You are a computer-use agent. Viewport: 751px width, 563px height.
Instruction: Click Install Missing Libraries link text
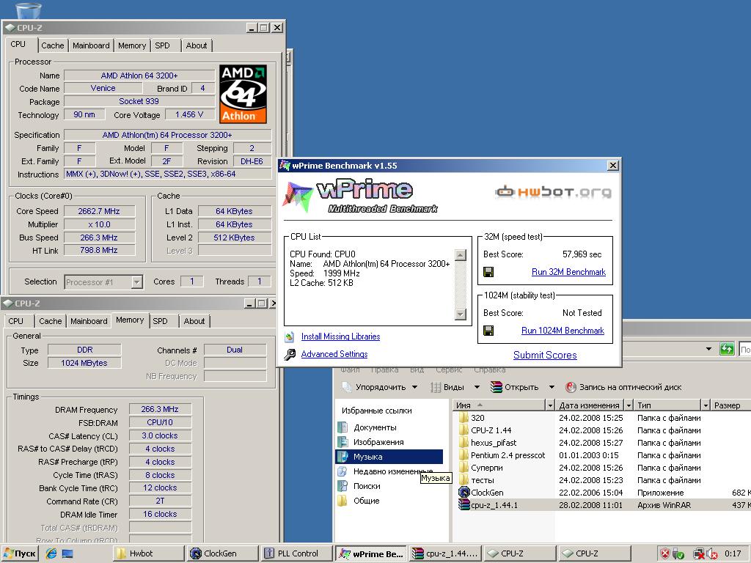point(340,336)
